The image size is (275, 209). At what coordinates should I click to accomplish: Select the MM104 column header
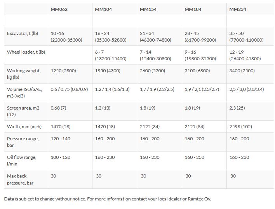point(103,9)
